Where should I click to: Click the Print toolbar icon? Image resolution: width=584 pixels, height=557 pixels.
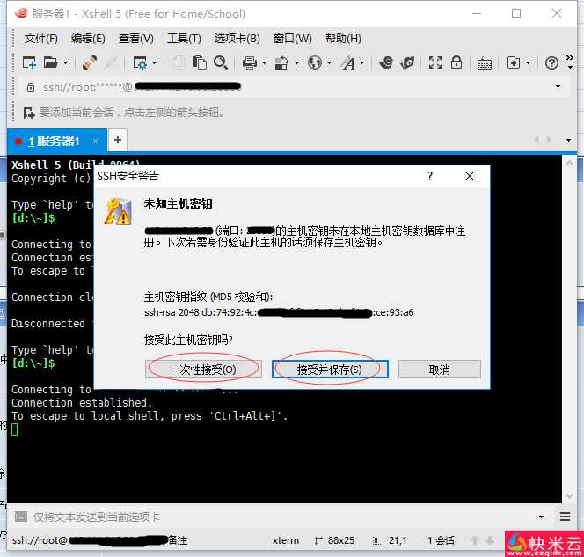click(x=250, y=62)
